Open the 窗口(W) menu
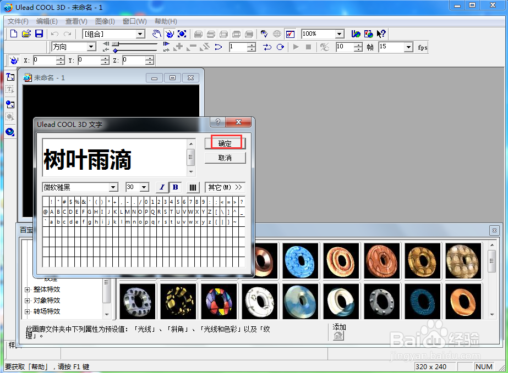 135,21
